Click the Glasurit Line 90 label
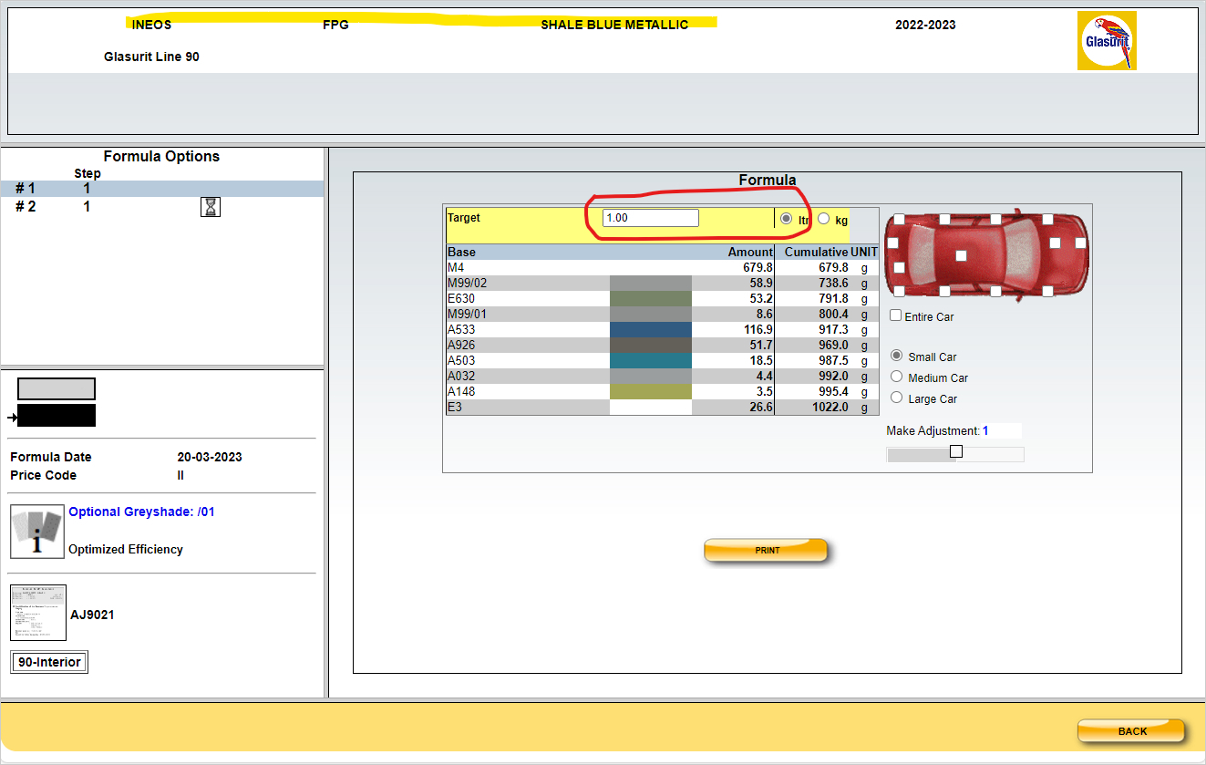This screenshot has width=1206, height=765. [x=151, y=57]
